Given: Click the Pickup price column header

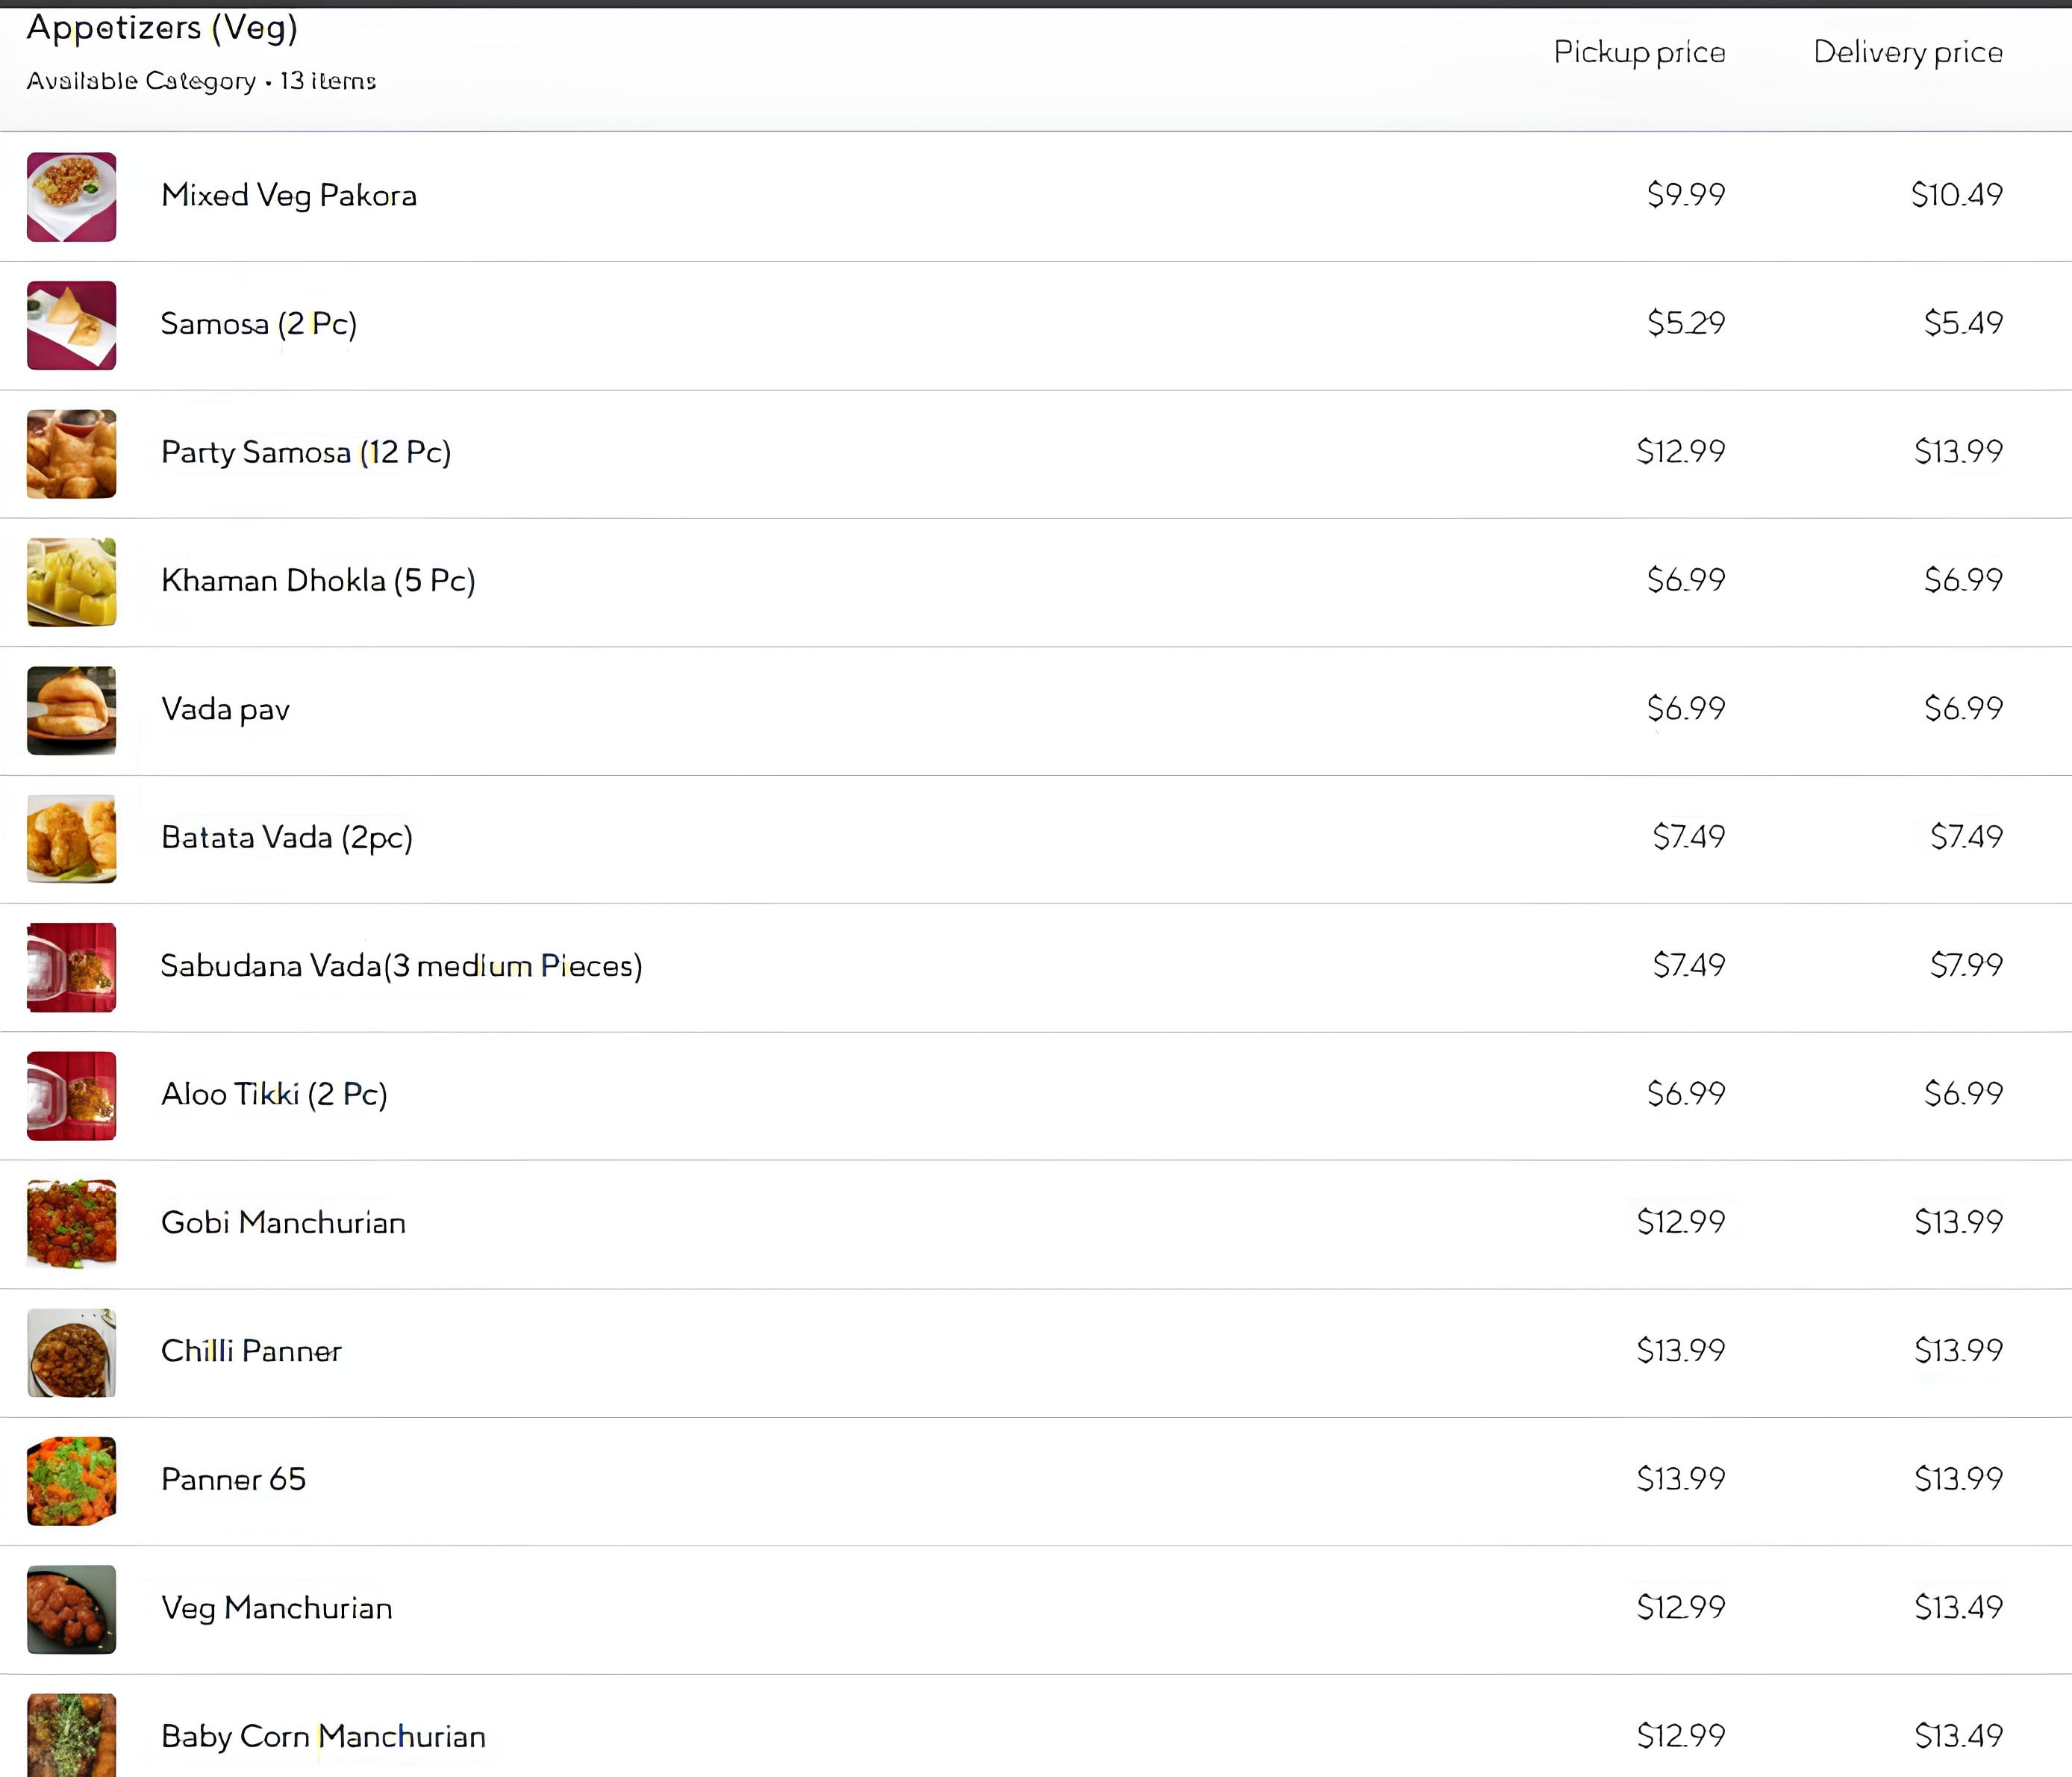Looking at the screenshot, I should point(1639,52).
